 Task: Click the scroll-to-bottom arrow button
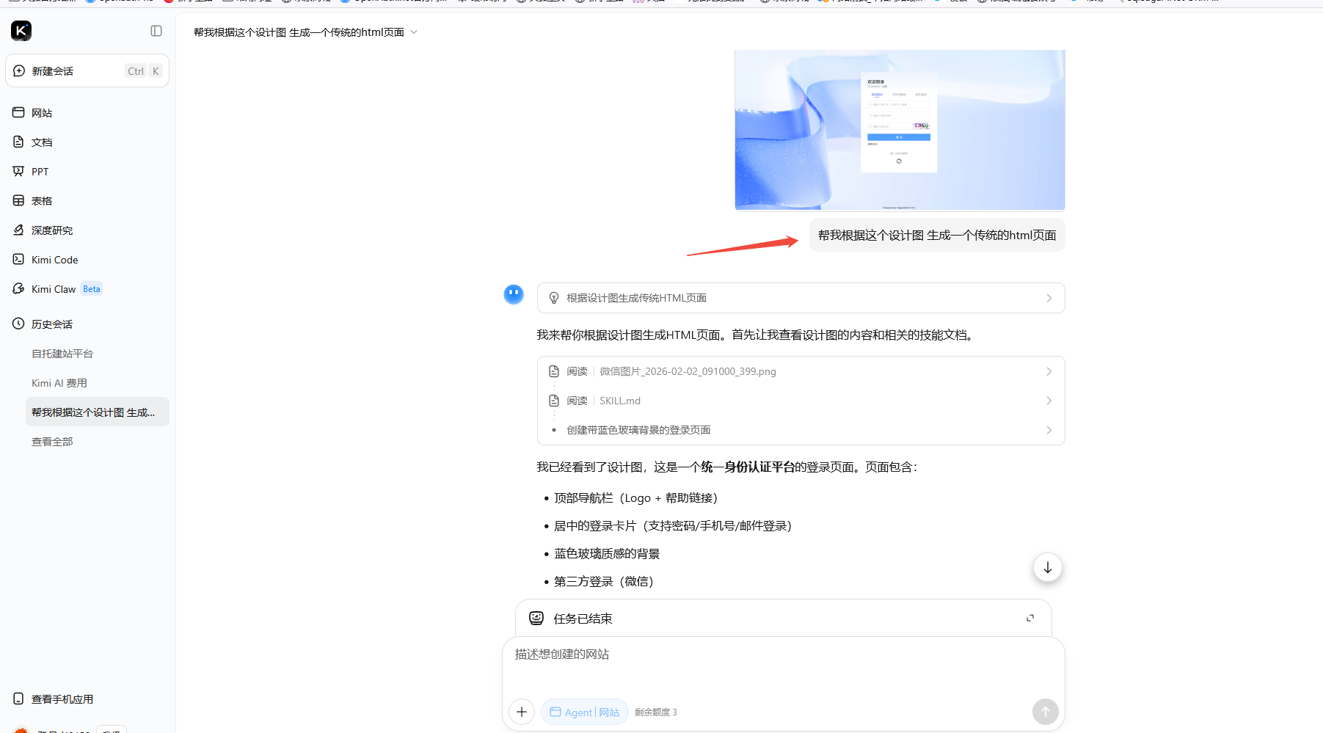click(1048, 567)
